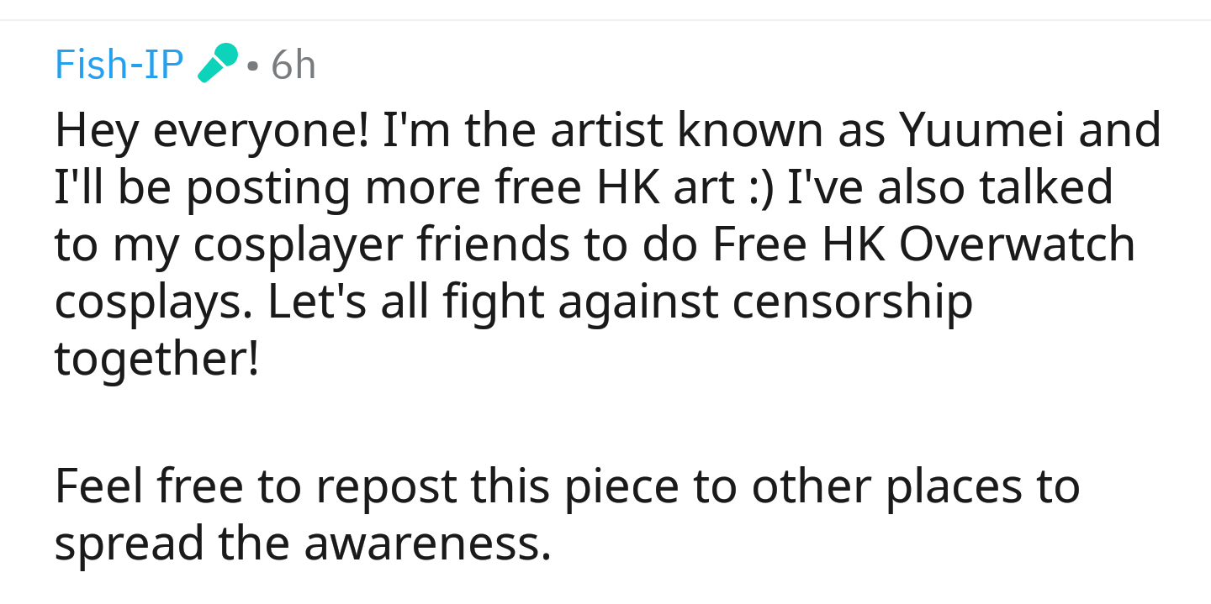Click "Free HK" before Overwatch
This screenshot has width=1211, height=604.
[x=800, y=244]
